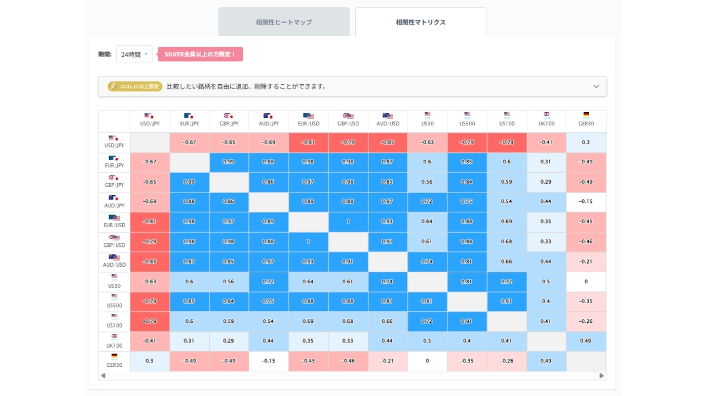The image size is (705, 396).
Task: Open the 期間 dropdown showing 24時間
Action: [134, 54]
